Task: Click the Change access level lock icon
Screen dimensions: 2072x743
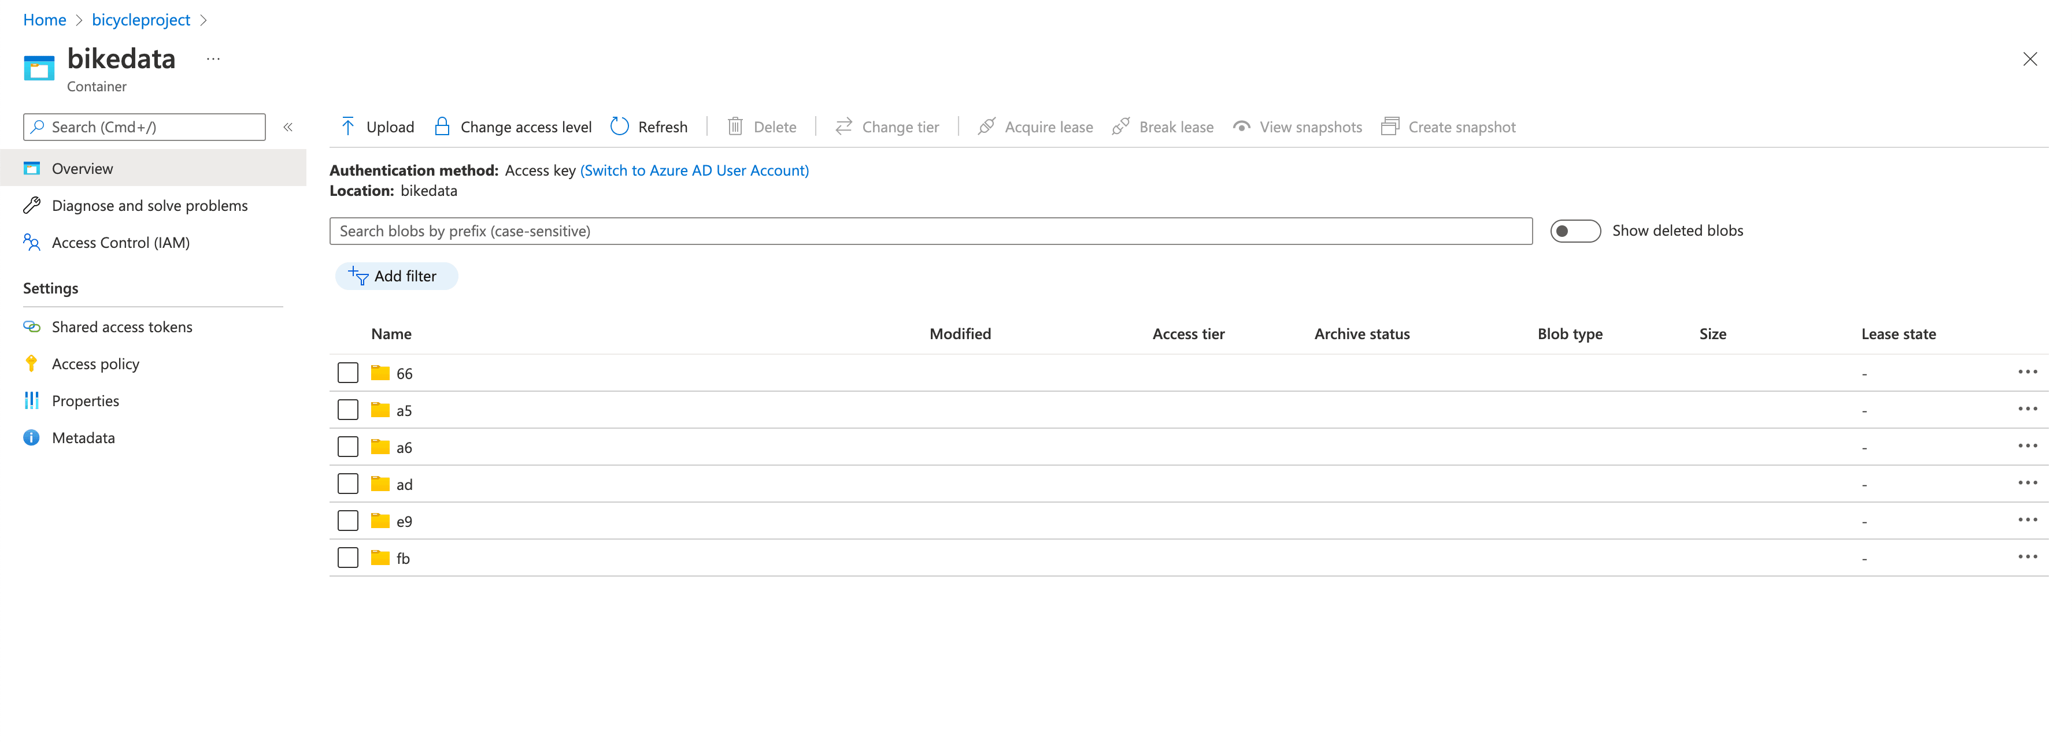Action: tap(442, 127)
